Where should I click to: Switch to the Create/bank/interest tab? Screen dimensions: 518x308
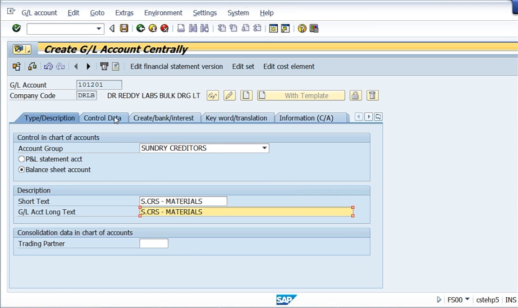(164, 118)
